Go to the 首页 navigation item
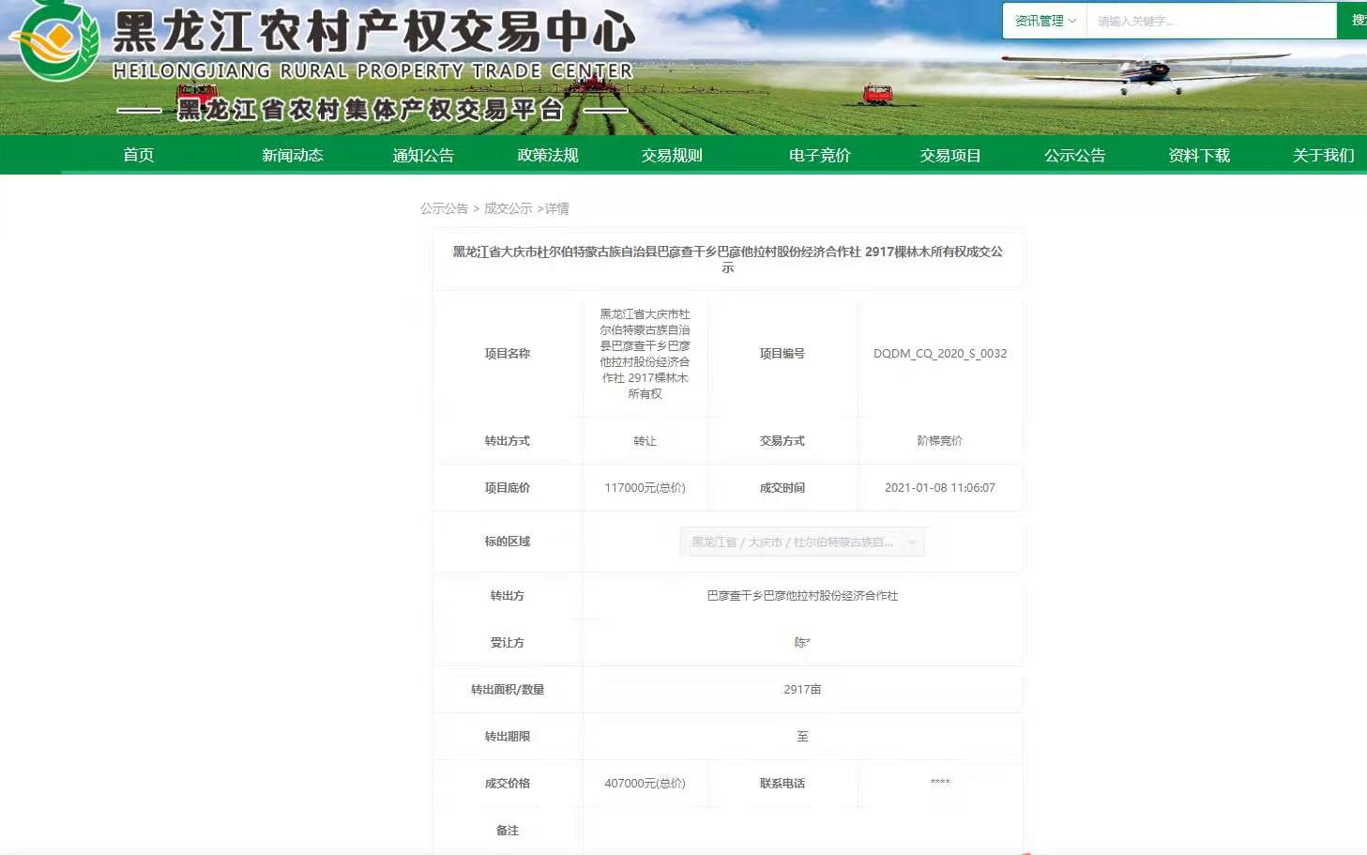 (137, 155)
